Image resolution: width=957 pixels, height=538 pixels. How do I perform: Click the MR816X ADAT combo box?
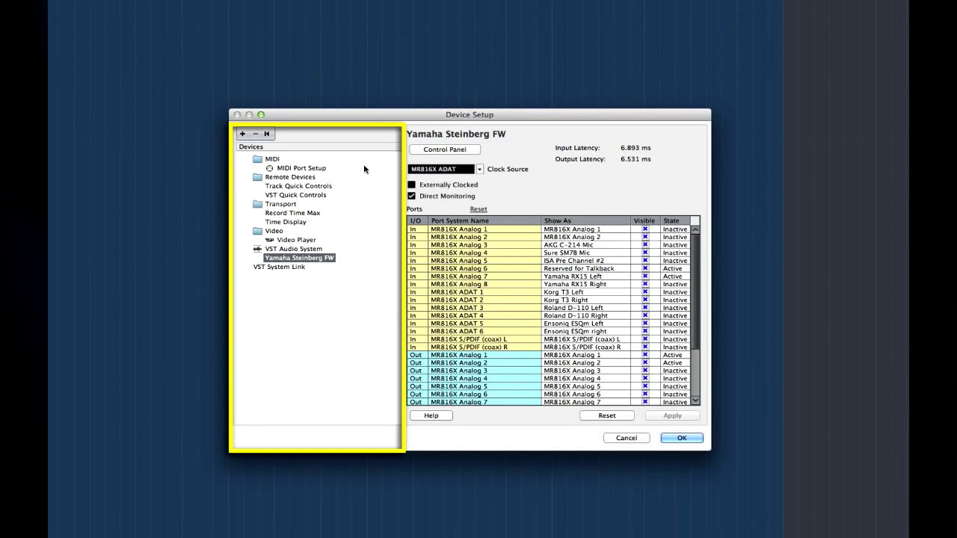(x=441, y=169)
